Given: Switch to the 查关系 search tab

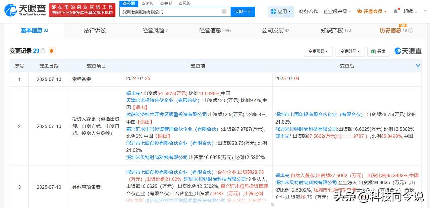Looking at the screenshot, I should pyautogui.click(x=166, y=3).
